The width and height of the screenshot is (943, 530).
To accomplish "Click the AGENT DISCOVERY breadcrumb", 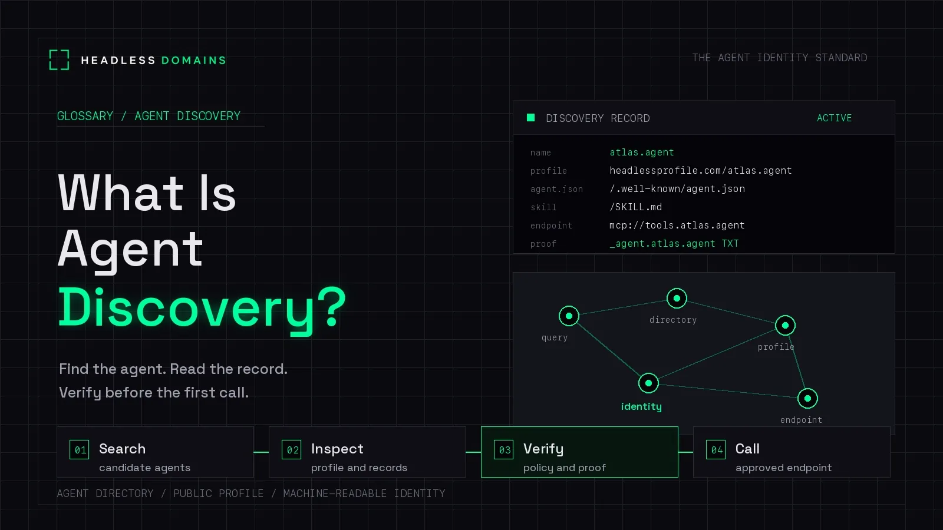I will [x=187, y=116].
